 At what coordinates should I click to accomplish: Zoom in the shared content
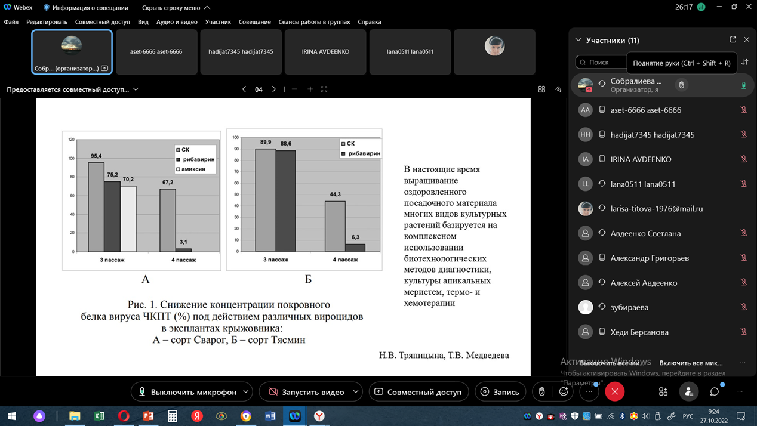coord(310,89)
